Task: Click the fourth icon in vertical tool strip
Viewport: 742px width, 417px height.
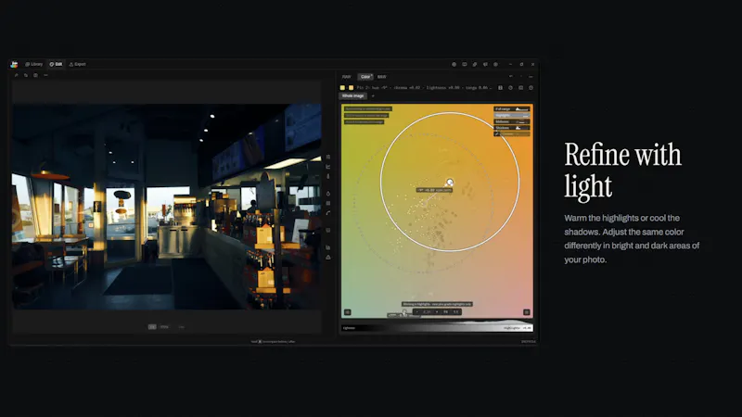Action: click(328, 194)
